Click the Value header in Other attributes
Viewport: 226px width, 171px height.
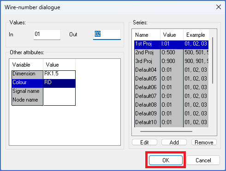tap(59, 65)
